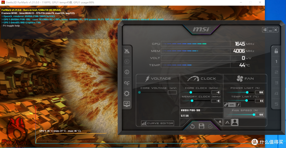Click the memory clock slider handle

coord(192,101)
